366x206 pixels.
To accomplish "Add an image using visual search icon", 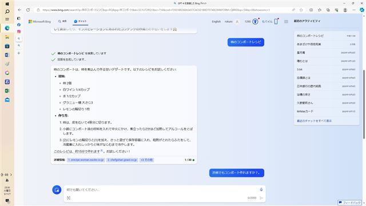I will [x=69, y=198].
